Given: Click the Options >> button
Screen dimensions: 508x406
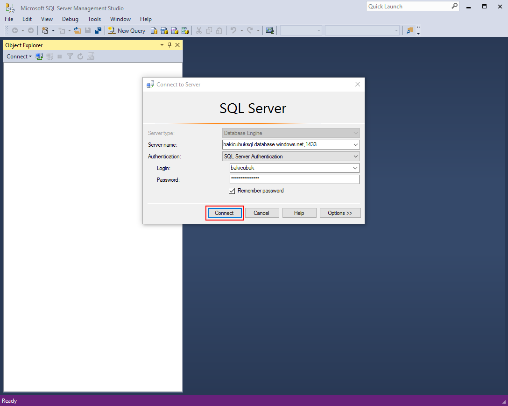Looking at the screenshot, I should click(x=340, y=213).
